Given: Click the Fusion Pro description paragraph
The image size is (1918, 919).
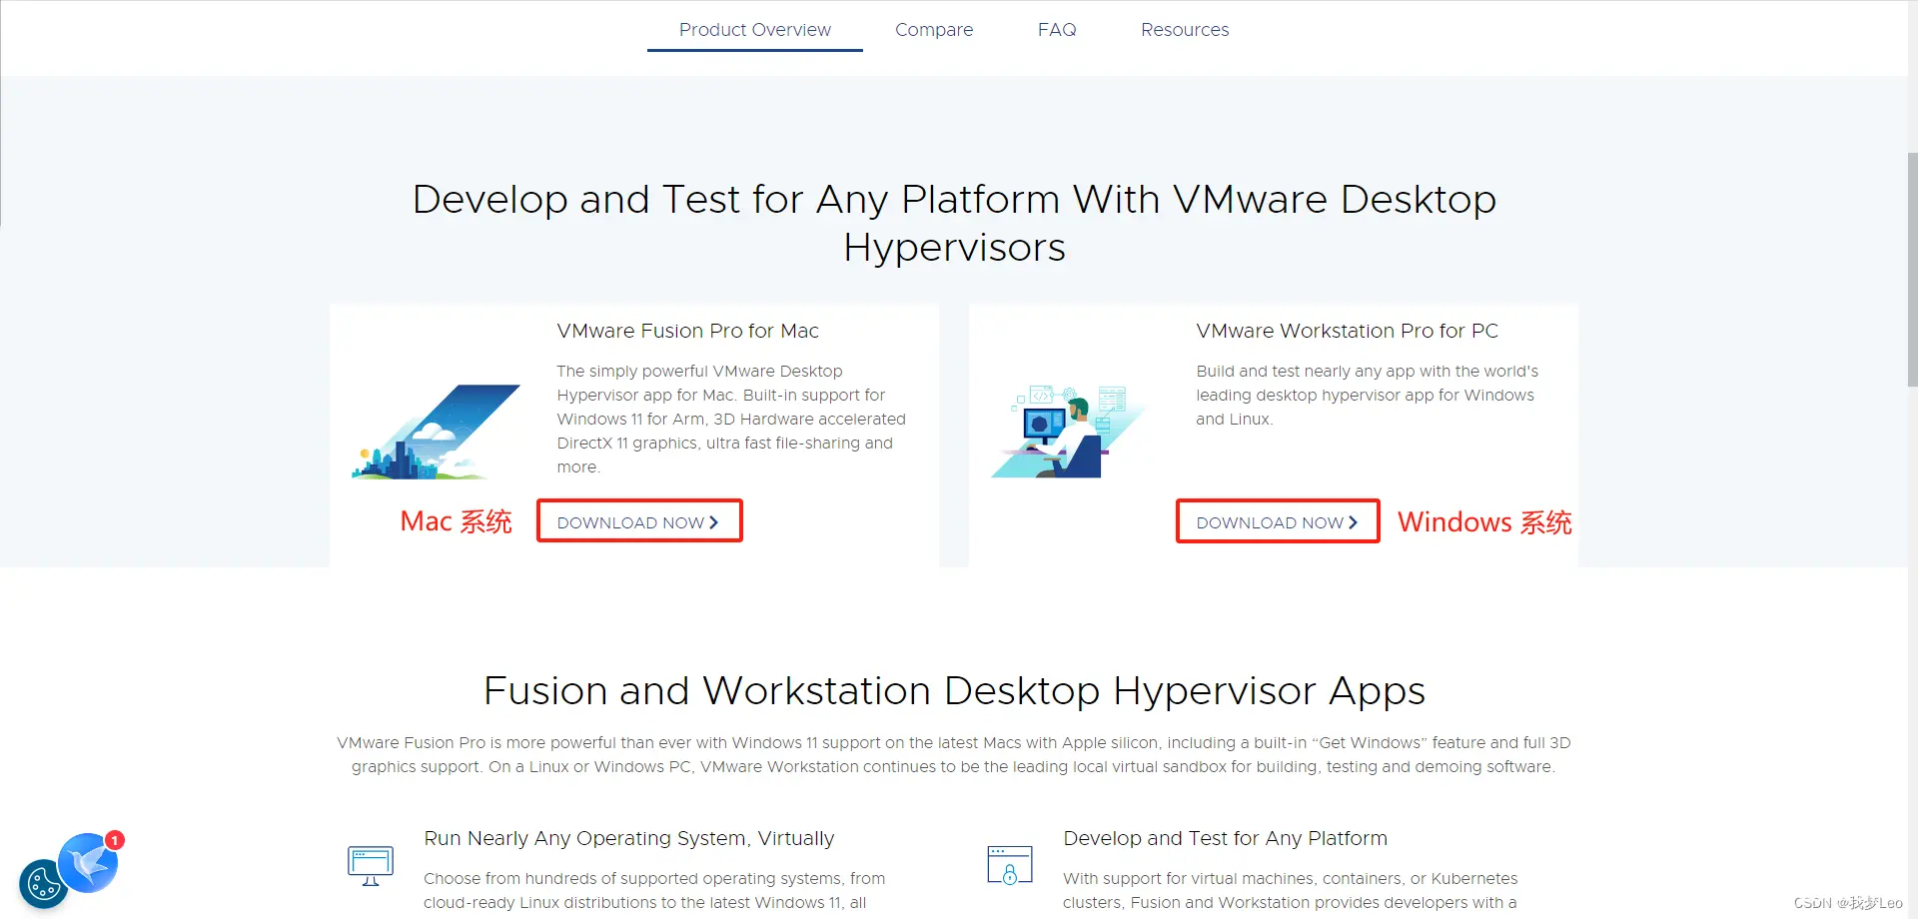Looking at the screenshot, I should pyautogui.click(x=731, y=419).
